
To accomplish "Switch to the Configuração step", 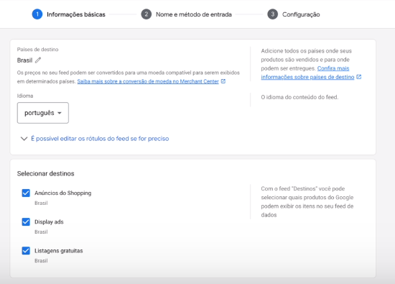I will [301, 14].
